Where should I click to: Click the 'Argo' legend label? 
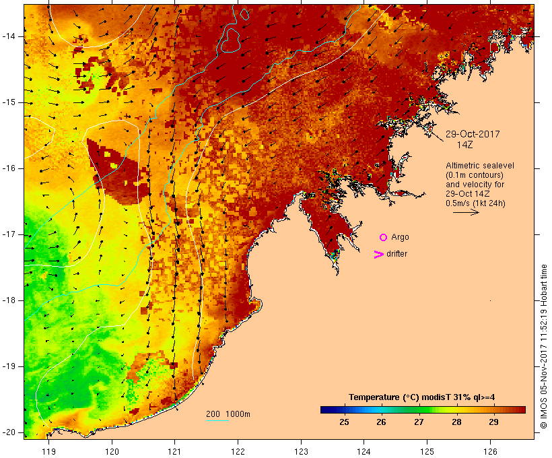click(401, 237)
